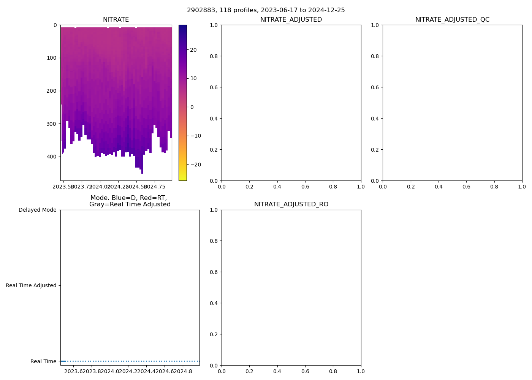
Task: Select the Real Time y-axis label
Action: coord(43,361)
